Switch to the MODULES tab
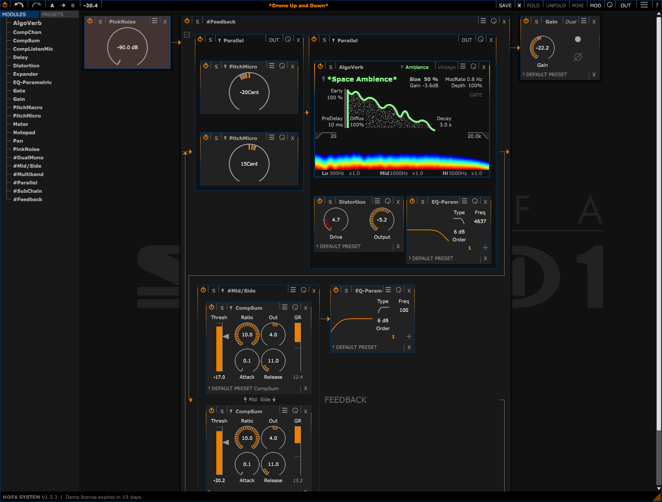Screen dimensions: 662x502 coord(20,14)
